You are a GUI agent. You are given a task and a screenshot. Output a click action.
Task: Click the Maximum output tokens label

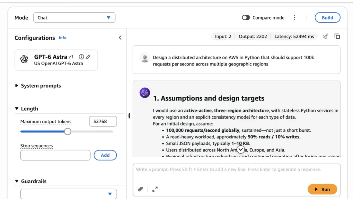(46, 122)
